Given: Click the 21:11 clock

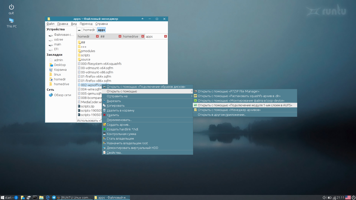Looking at the screenshot, I should pyautogui.click(x=340, y=197).
